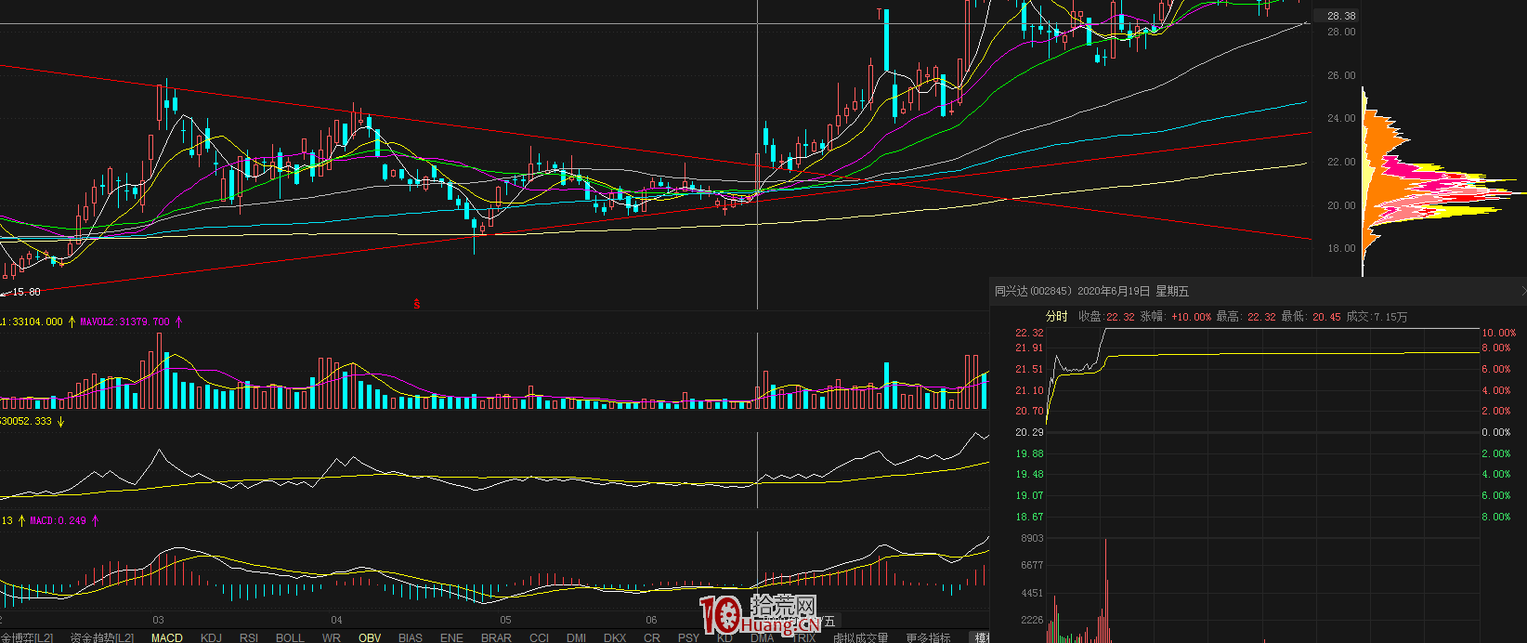Viewport: 1527px width, 643px height.
Task: Click the 18.00 price axis label
Action: click(1341, 248)
